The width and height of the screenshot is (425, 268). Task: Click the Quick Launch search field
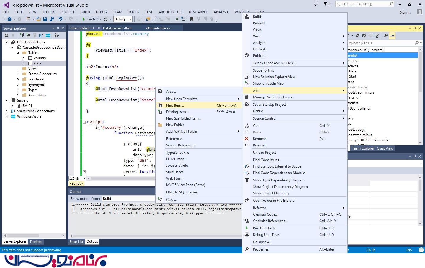(x=362, y=4)
